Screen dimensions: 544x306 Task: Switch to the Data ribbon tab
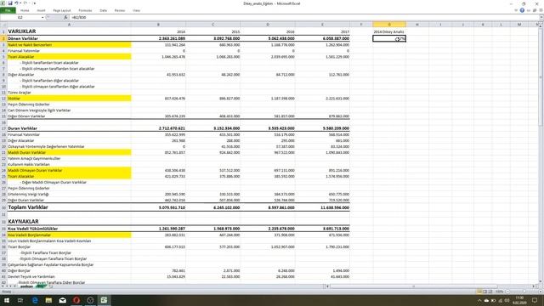pyautogui.click(x=104, y=10)
